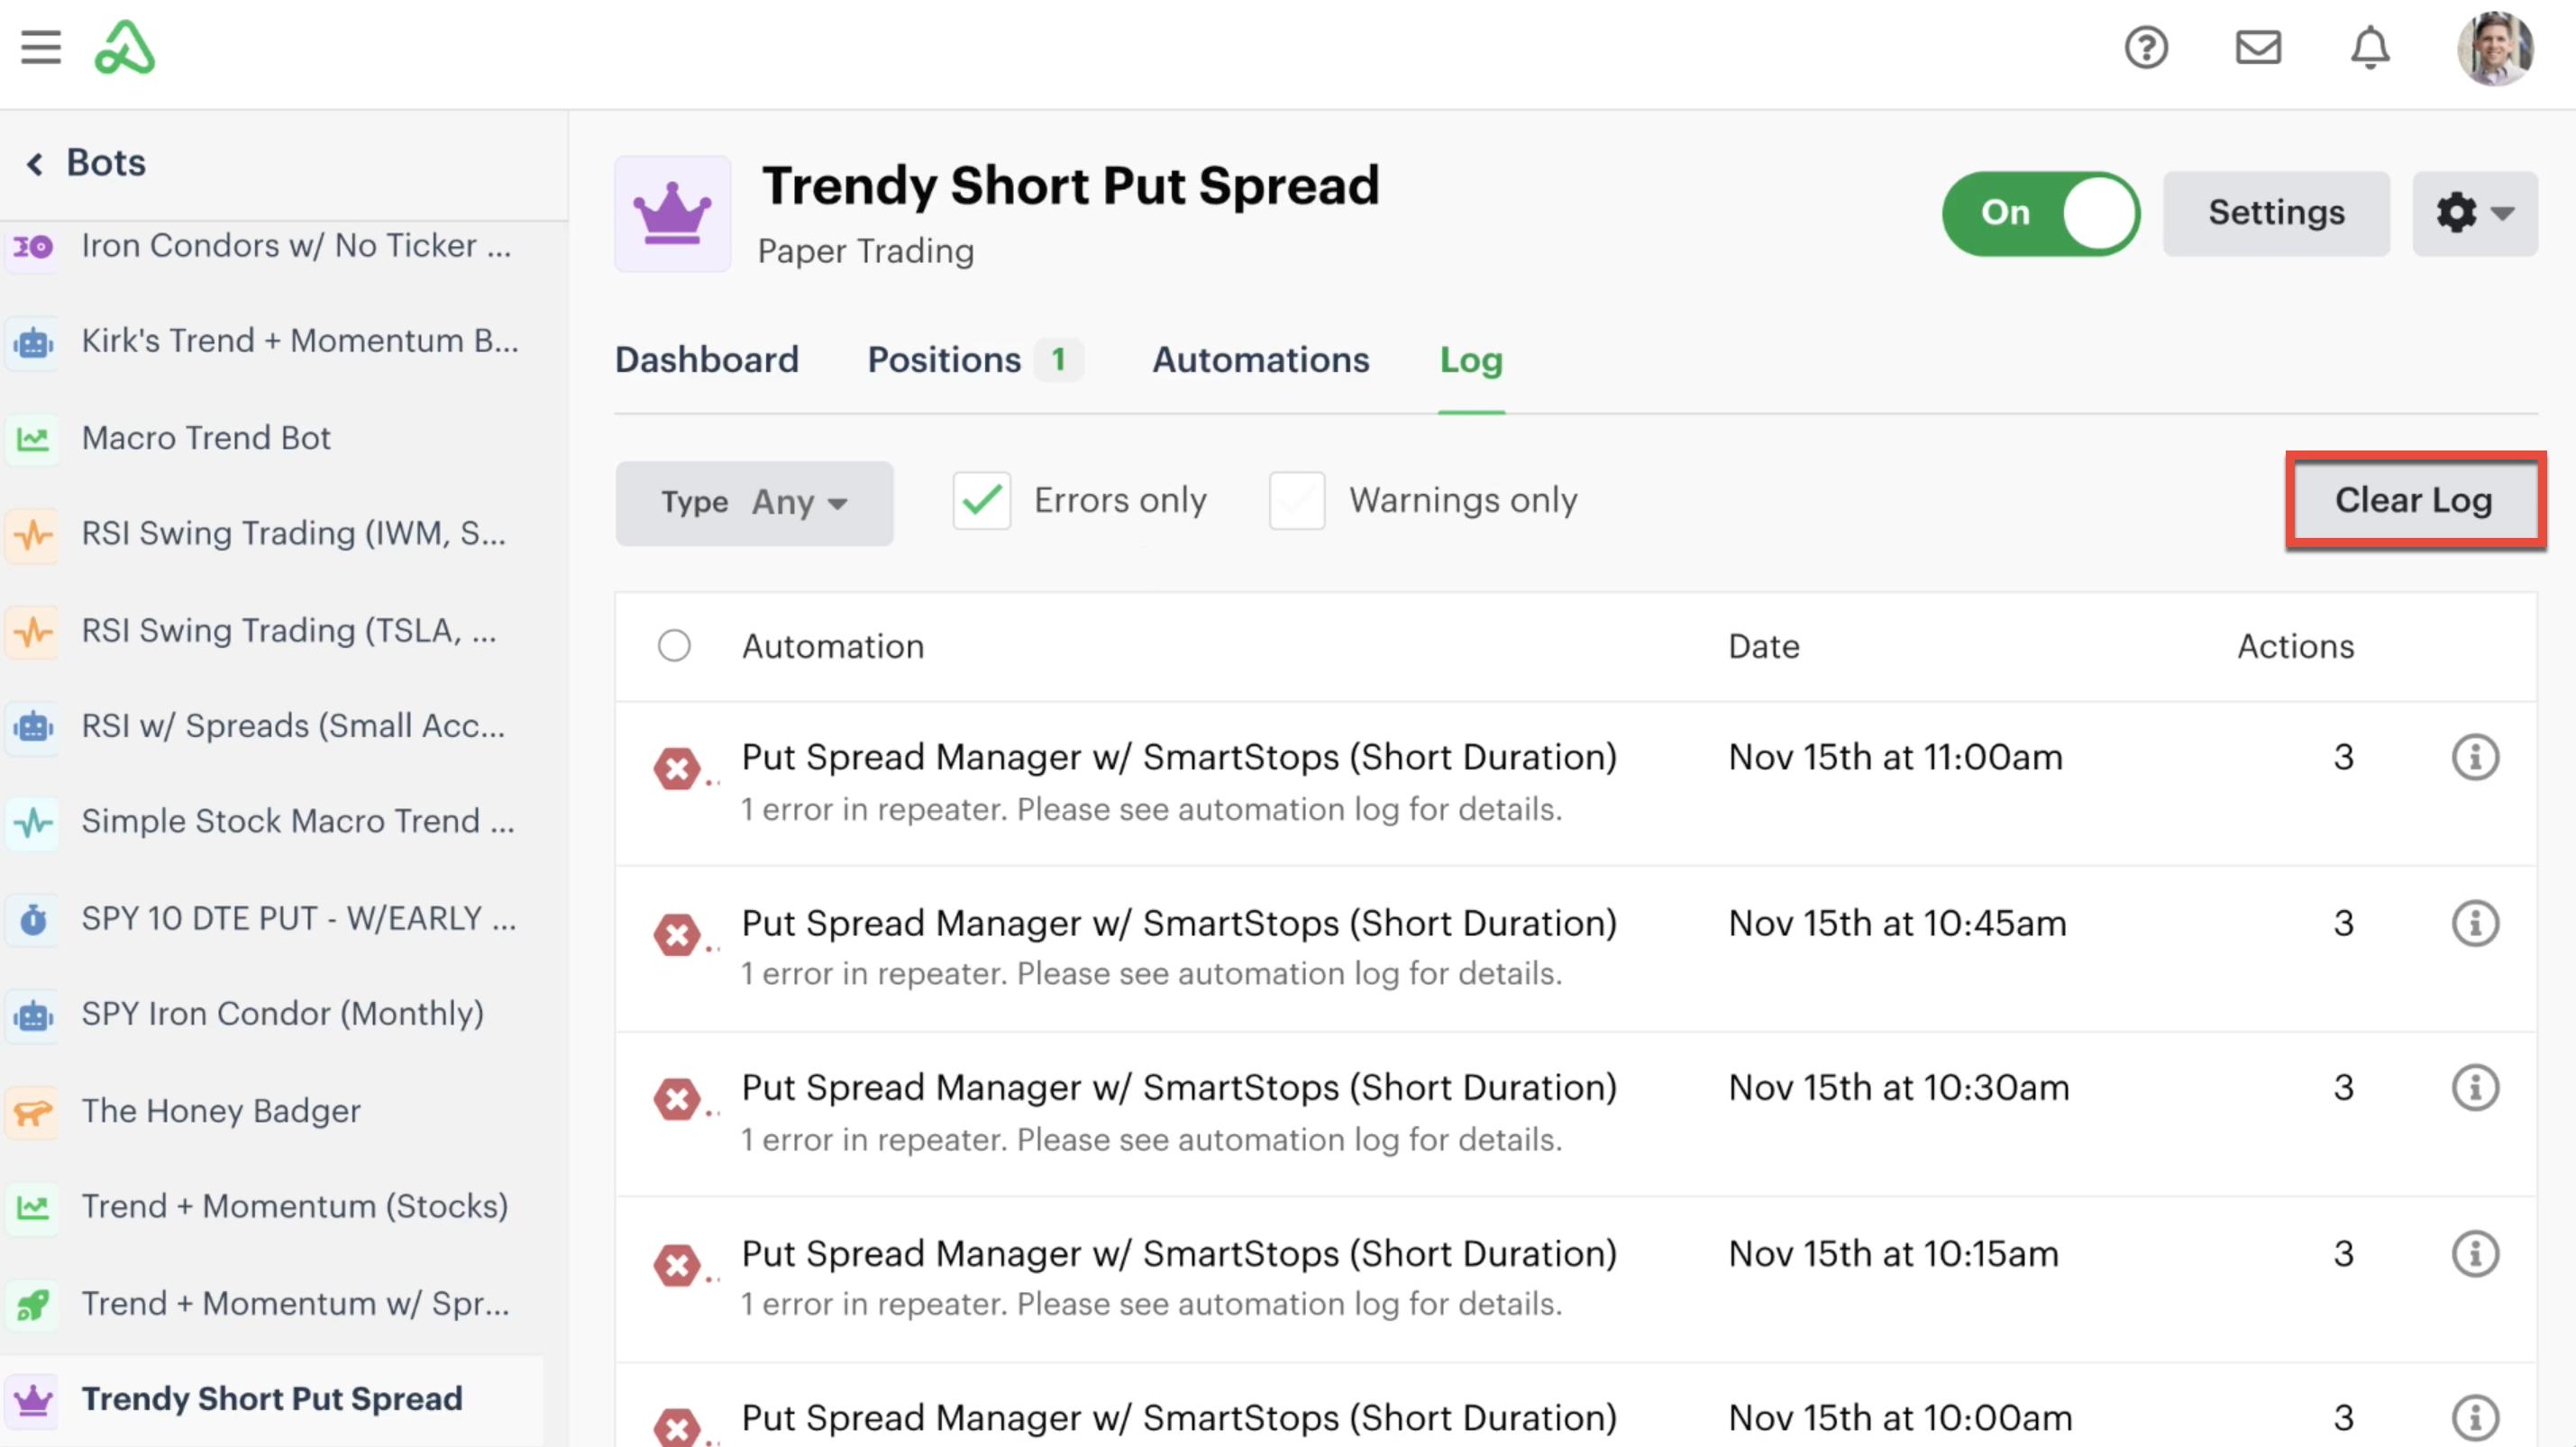Viewport: 2576px width, 1447px height.
Task: Select all log rows radio button
Action: tap(674, 645)
